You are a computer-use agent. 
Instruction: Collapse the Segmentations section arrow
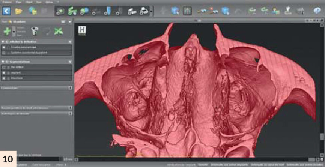pos(3,62)
